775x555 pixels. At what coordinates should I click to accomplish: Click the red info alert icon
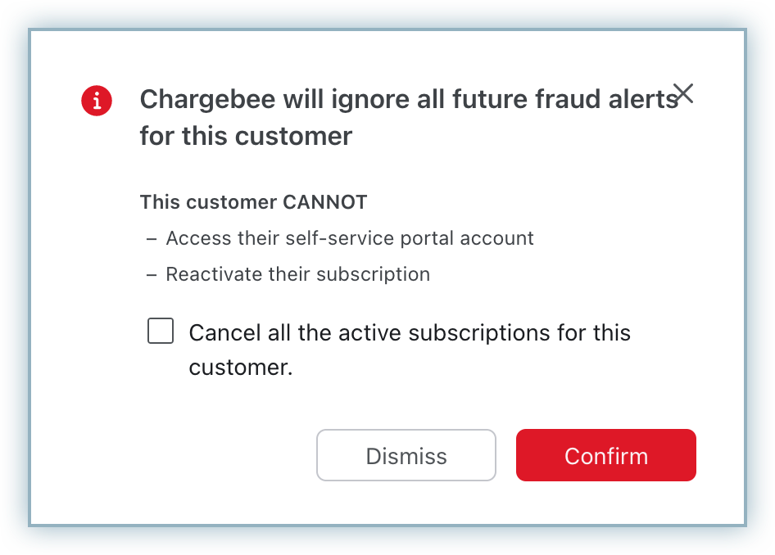(97, 101)
